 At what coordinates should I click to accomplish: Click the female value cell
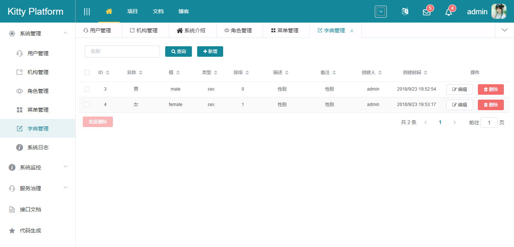click(x=175, y=105)
